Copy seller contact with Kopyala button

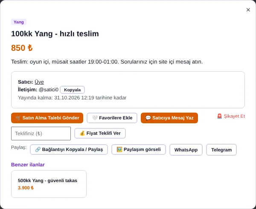pyautogui.click(x=73, y=90)
